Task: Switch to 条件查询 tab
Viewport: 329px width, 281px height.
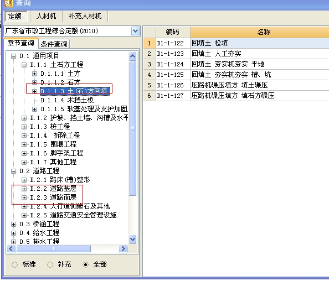Action: tap(54, 44)
